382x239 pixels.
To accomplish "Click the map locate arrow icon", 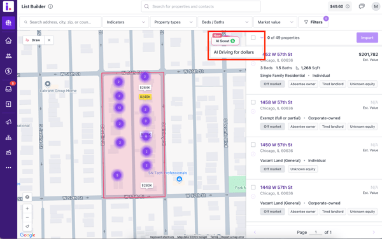I will click(x=27, y=226).
